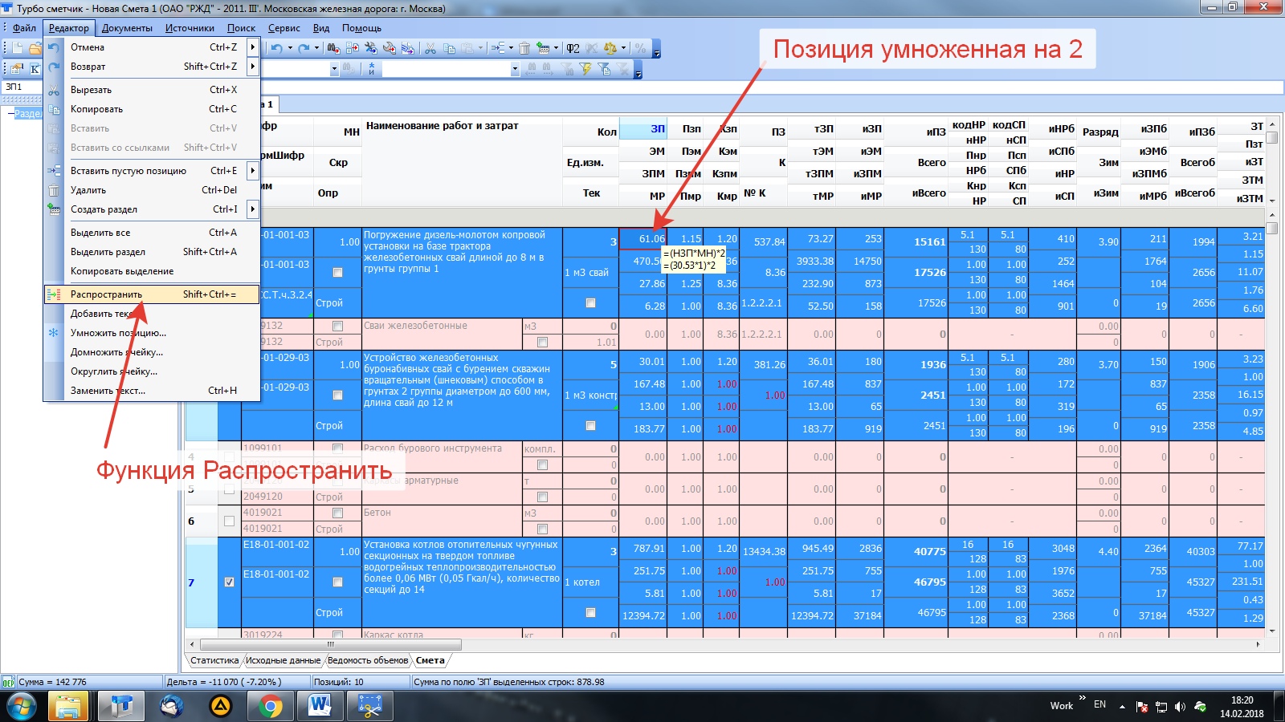Click the Undo arrow icon in toolbar
The width and height of the screenshot is (1285, 722).
tap(277, 48)
